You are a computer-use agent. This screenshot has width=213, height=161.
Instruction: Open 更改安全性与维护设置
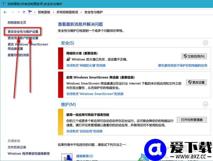[23, 31]
